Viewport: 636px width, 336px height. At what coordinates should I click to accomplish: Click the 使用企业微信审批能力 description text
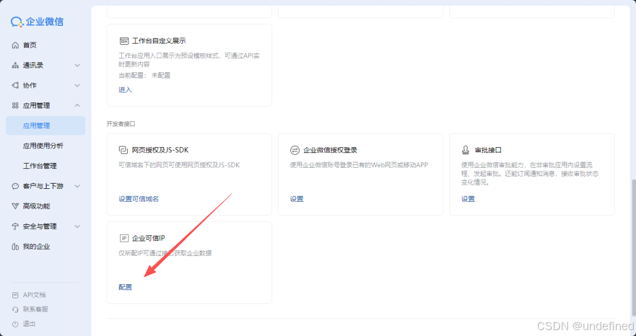click(530, 174)
